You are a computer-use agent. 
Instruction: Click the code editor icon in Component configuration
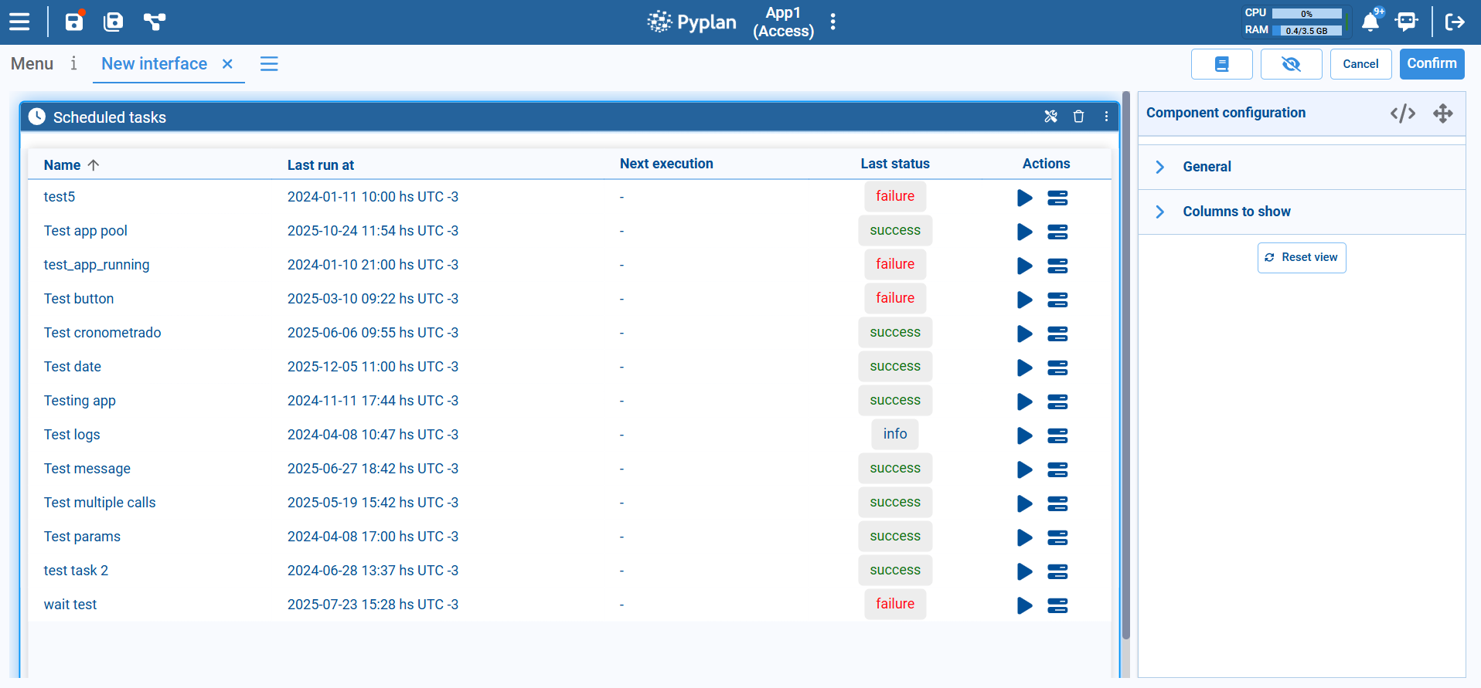pyautogui.click(x=1402, y=114)
